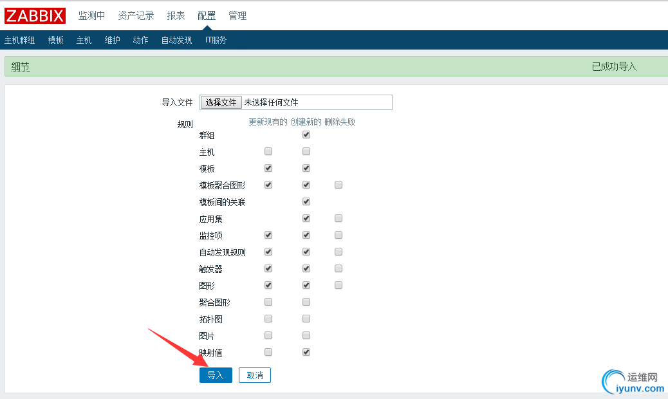Check 主机 update existing checkbox

point(268,151)
